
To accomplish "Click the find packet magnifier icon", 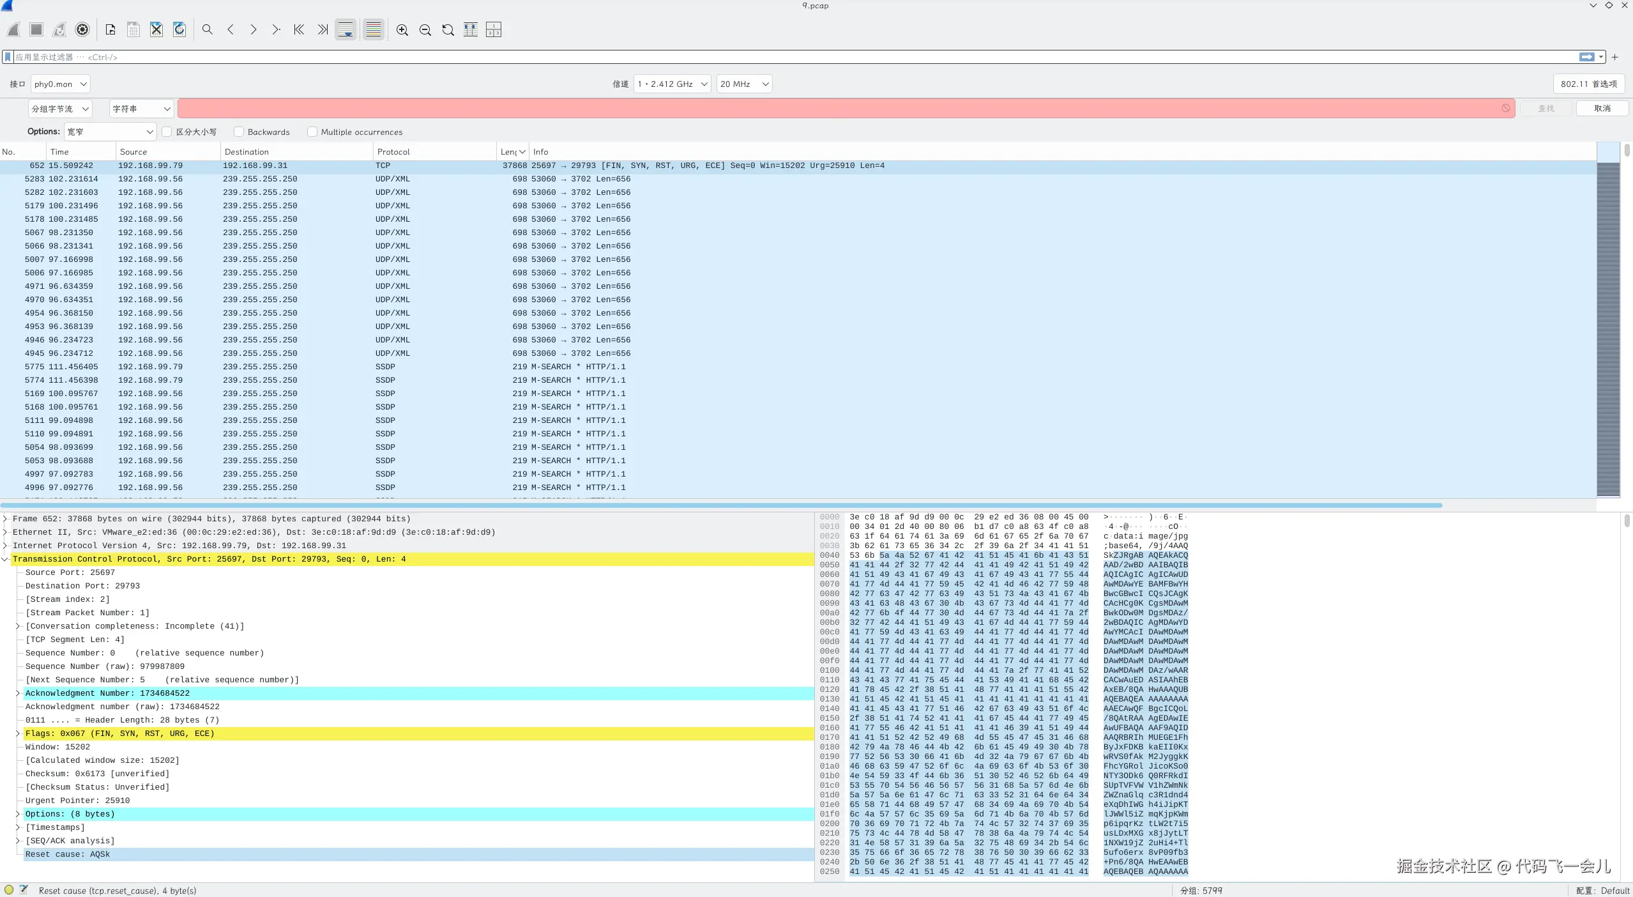I will tap(208, 29).
